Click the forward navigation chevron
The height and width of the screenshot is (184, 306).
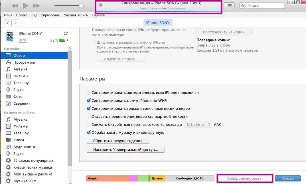tap(15, 23)
